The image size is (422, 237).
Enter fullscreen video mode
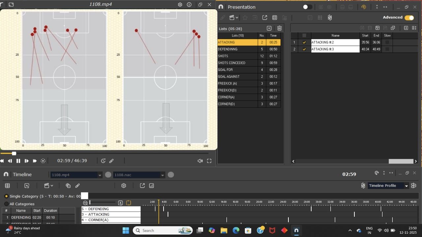pos(209,161)
